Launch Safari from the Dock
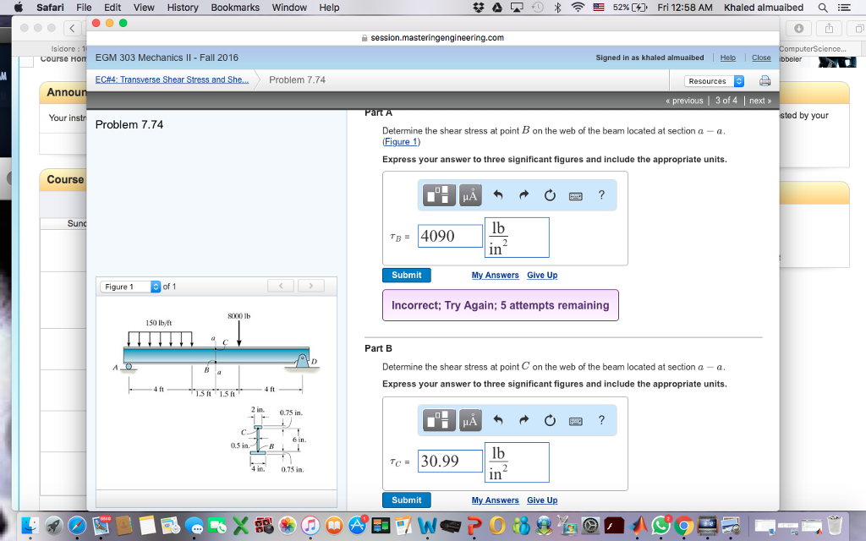Screen dimensions: 866x541 [x=77, y=525]
